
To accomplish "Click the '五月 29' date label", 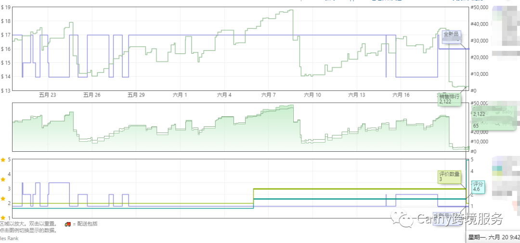I will coord(136,95).
